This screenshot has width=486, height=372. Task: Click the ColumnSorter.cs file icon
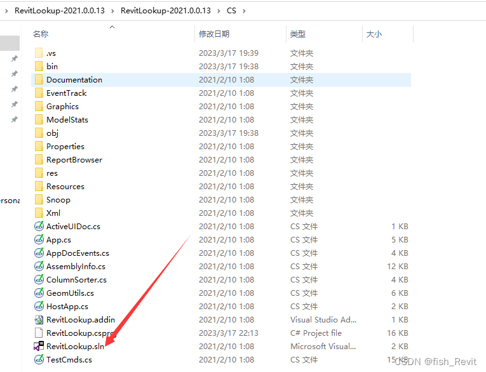click(x=39, y=279)
